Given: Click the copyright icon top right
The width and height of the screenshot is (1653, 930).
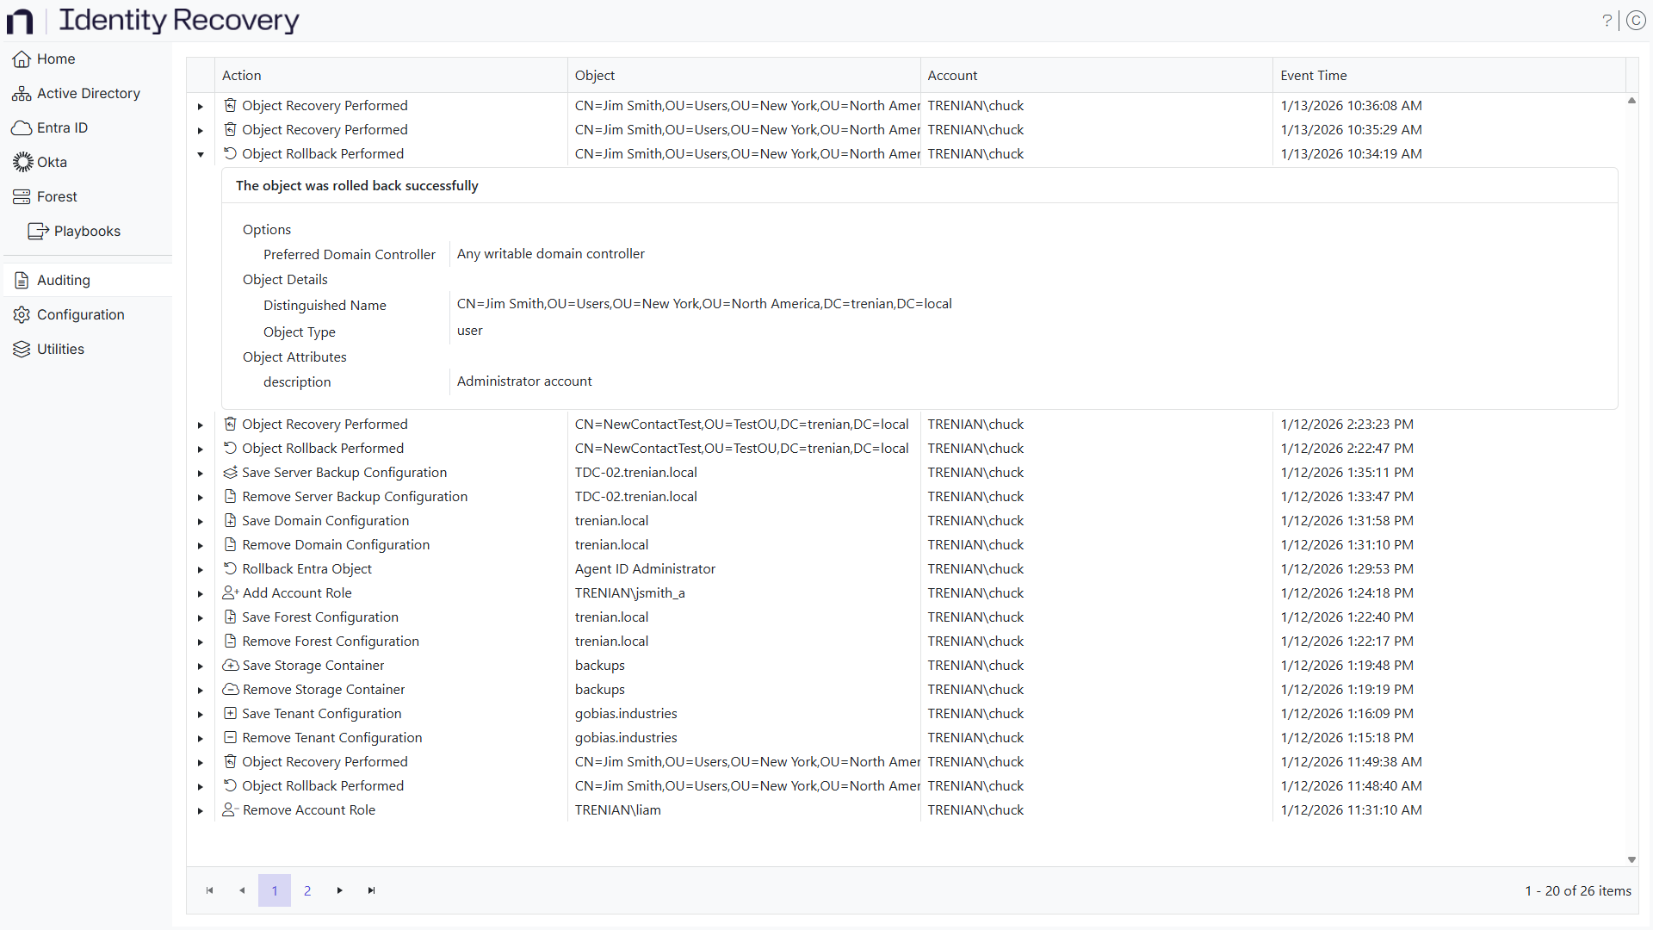Looking at the screenshot, I should coord(1637,20).
